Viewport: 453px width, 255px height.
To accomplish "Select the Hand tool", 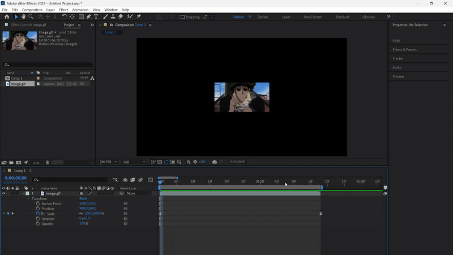I will (x=23, y=17).
